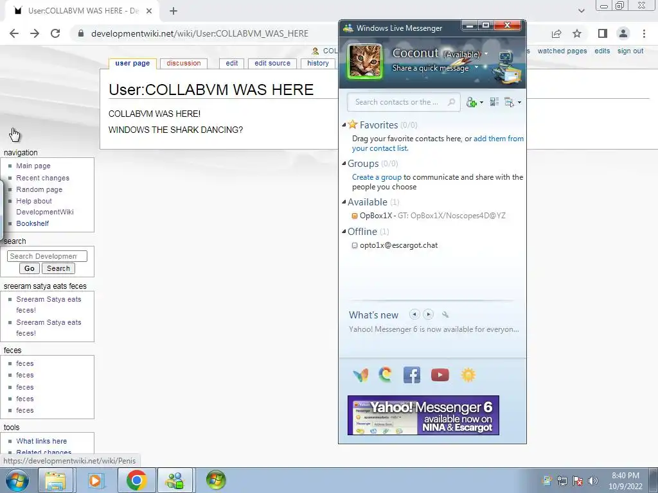Show previous What's new item
The height and width of the screenshot is (493, 658).
tap(414, 314)
